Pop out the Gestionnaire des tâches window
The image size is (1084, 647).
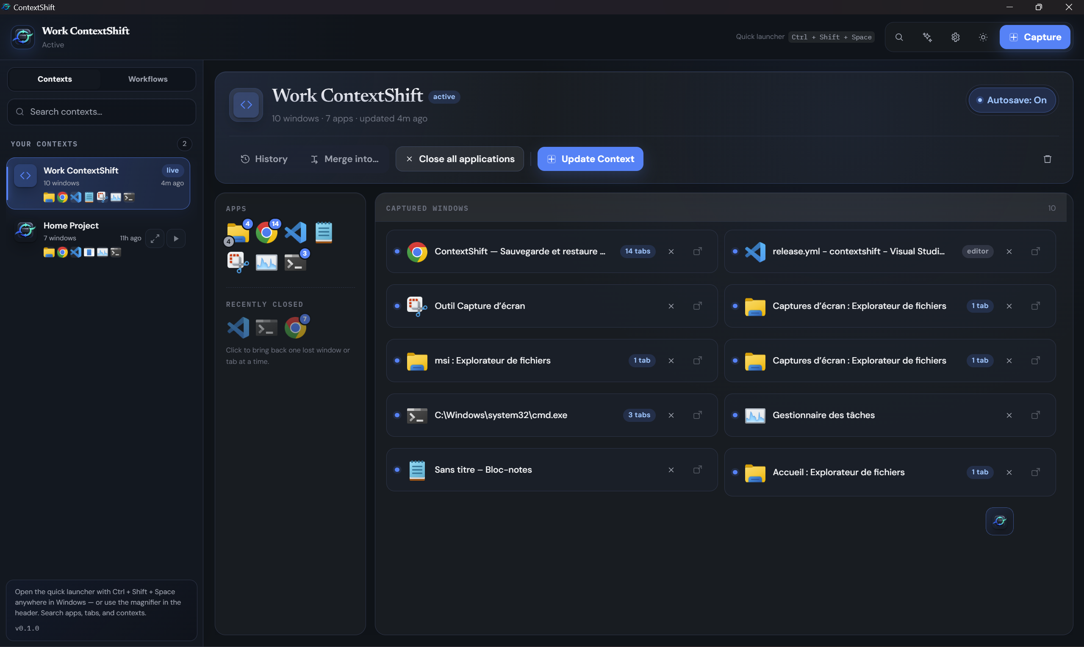tap(1036, 415)
